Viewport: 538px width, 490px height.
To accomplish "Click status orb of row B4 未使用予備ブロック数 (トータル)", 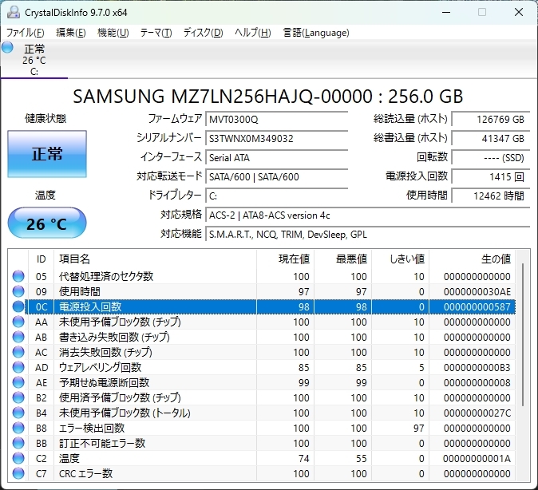I will [18, 413].
